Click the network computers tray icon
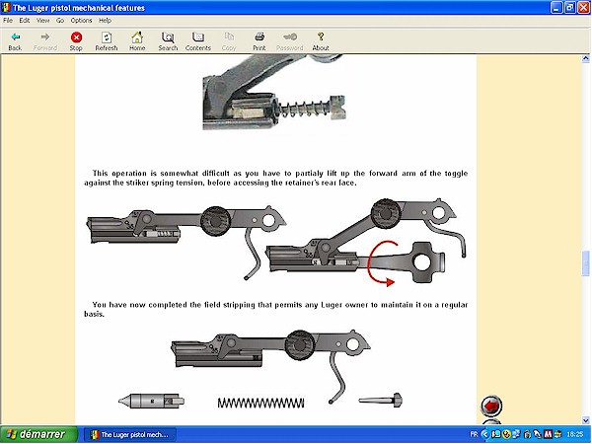Screen dimensions: 592x444 point(515,434)
